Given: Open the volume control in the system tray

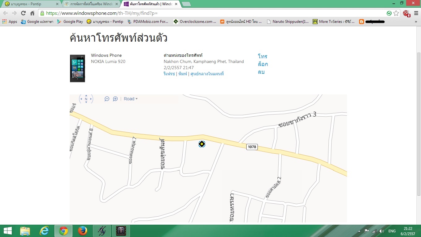Looking at the screenshot, I should (381, 231).
